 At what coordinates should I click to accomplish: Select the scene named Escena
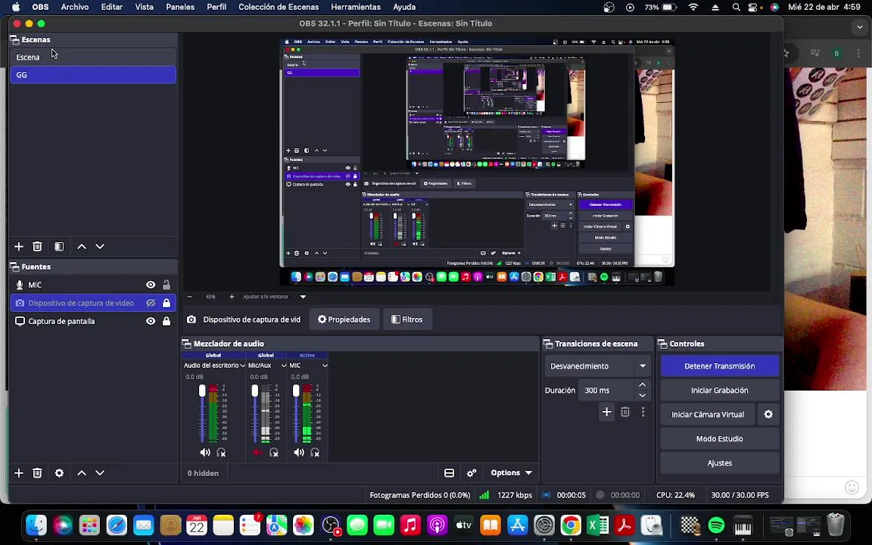tap(93, 58)
